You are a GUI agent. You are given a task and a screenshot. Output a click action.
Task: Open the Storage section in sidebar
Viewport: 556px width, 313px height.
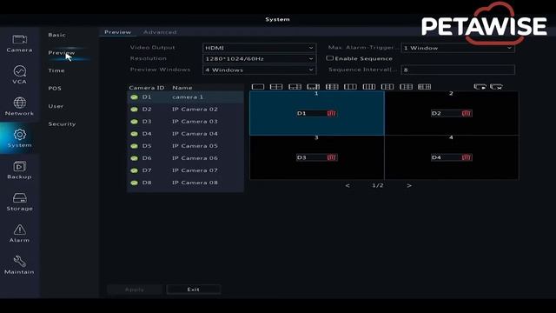[19, 202]
